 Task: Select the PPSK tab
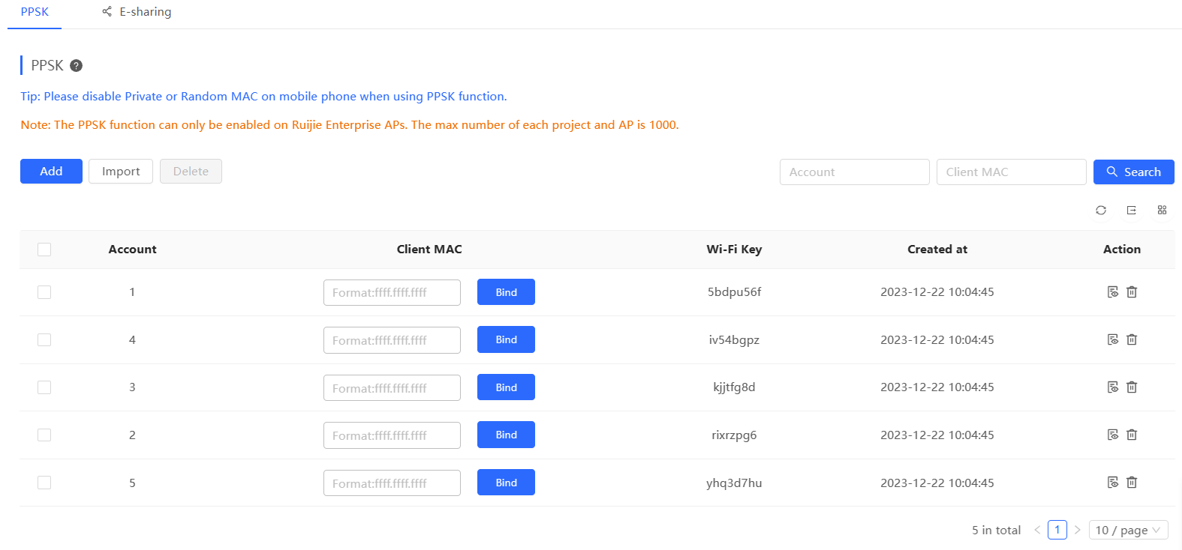[x=35, y=12]
